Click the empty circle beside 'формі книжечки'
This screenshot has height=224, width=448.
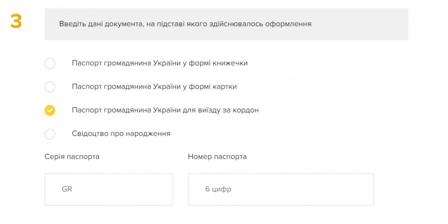click(x=50, y=63)
